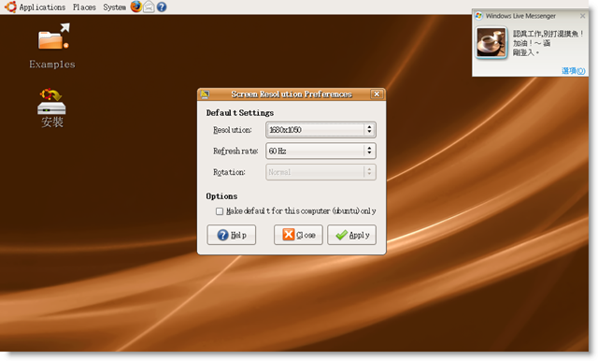Launch the 安裝 installer desktop icon
Image resolution: width=598 pixels, height=361 pixels.
click(x=52, y=108)
